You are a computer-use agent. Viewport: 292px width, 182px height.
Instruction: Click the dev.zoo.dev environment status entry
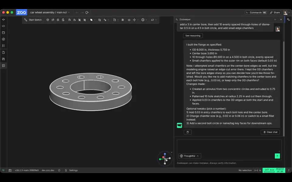[x=48, y=170]
